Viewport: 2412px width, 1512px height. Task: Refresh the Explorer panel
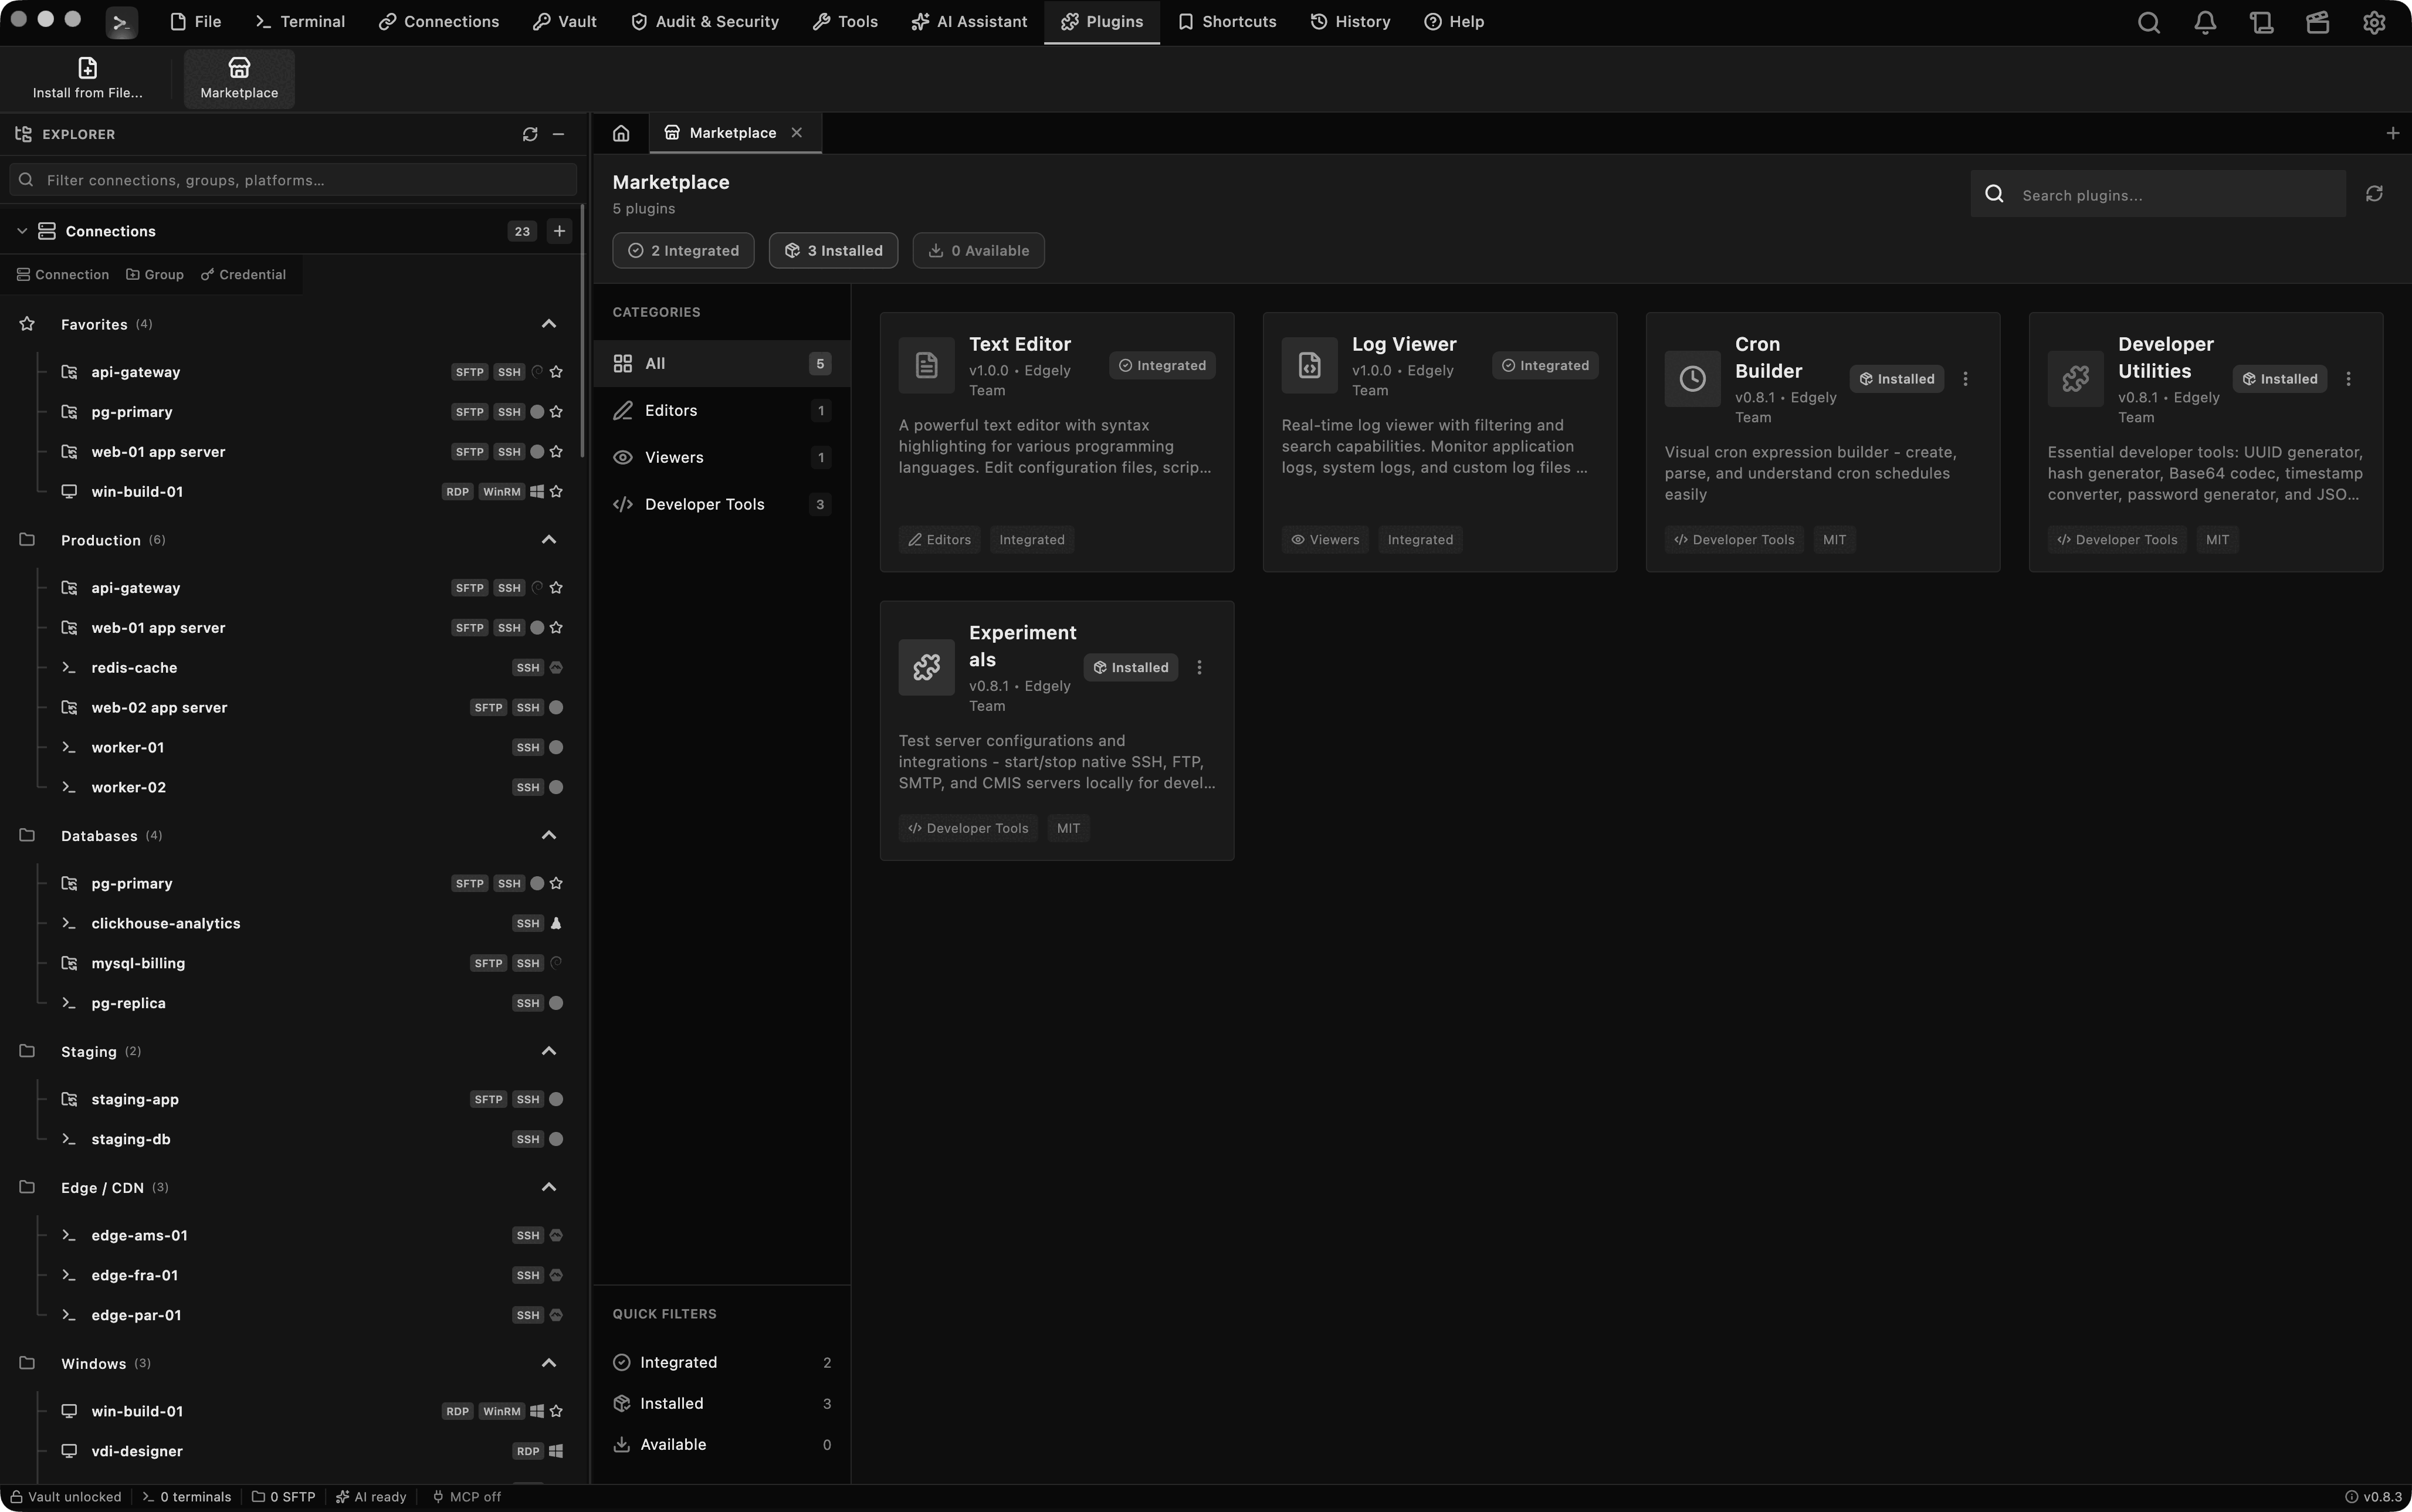point(530,134)
